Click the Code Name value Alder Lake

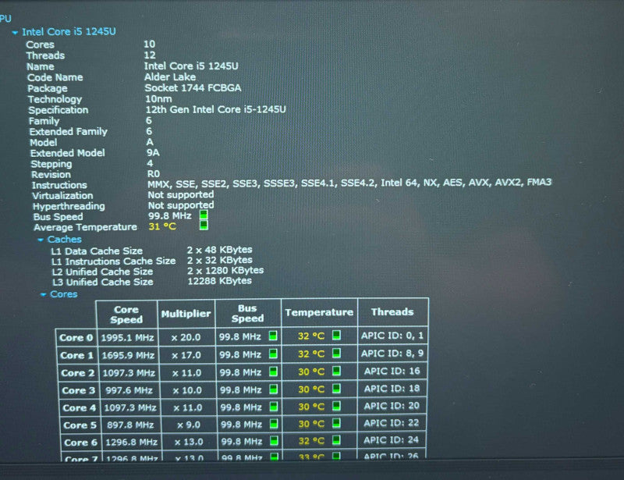170,77
